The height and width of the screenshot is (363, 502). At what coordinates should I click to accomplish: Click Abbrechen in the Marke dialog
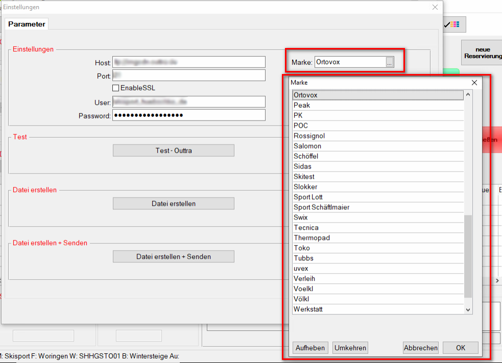(x=421, y=348)
